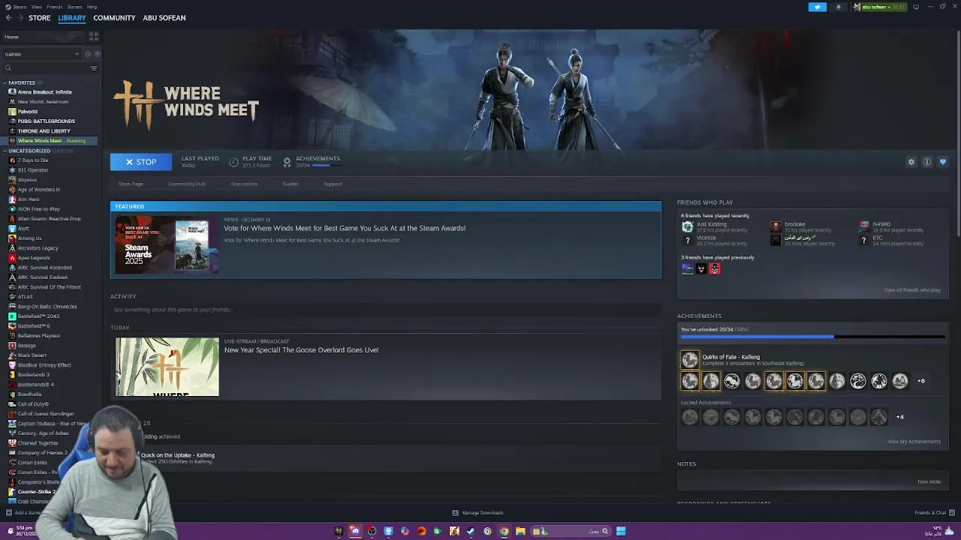
Task: Create a New Note
Action: coord(929,481)
